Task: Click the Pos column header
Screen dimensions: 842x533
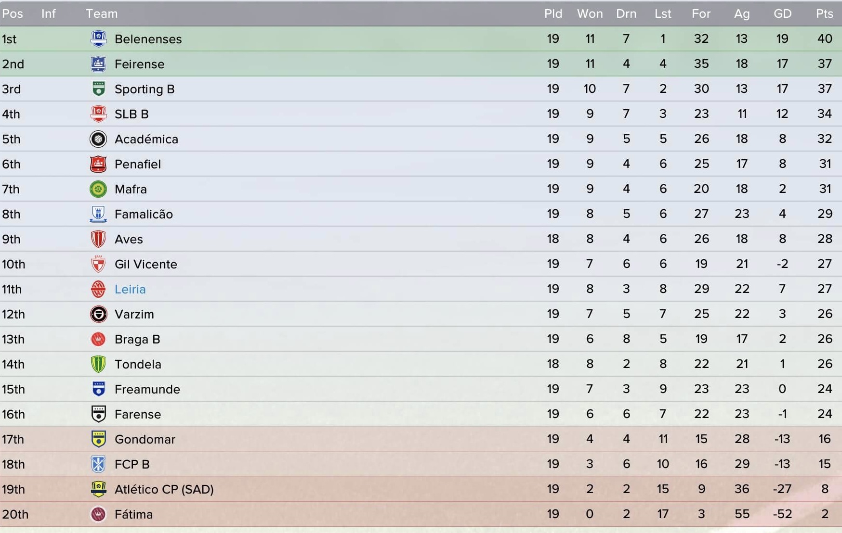Action: pos(13,13)
